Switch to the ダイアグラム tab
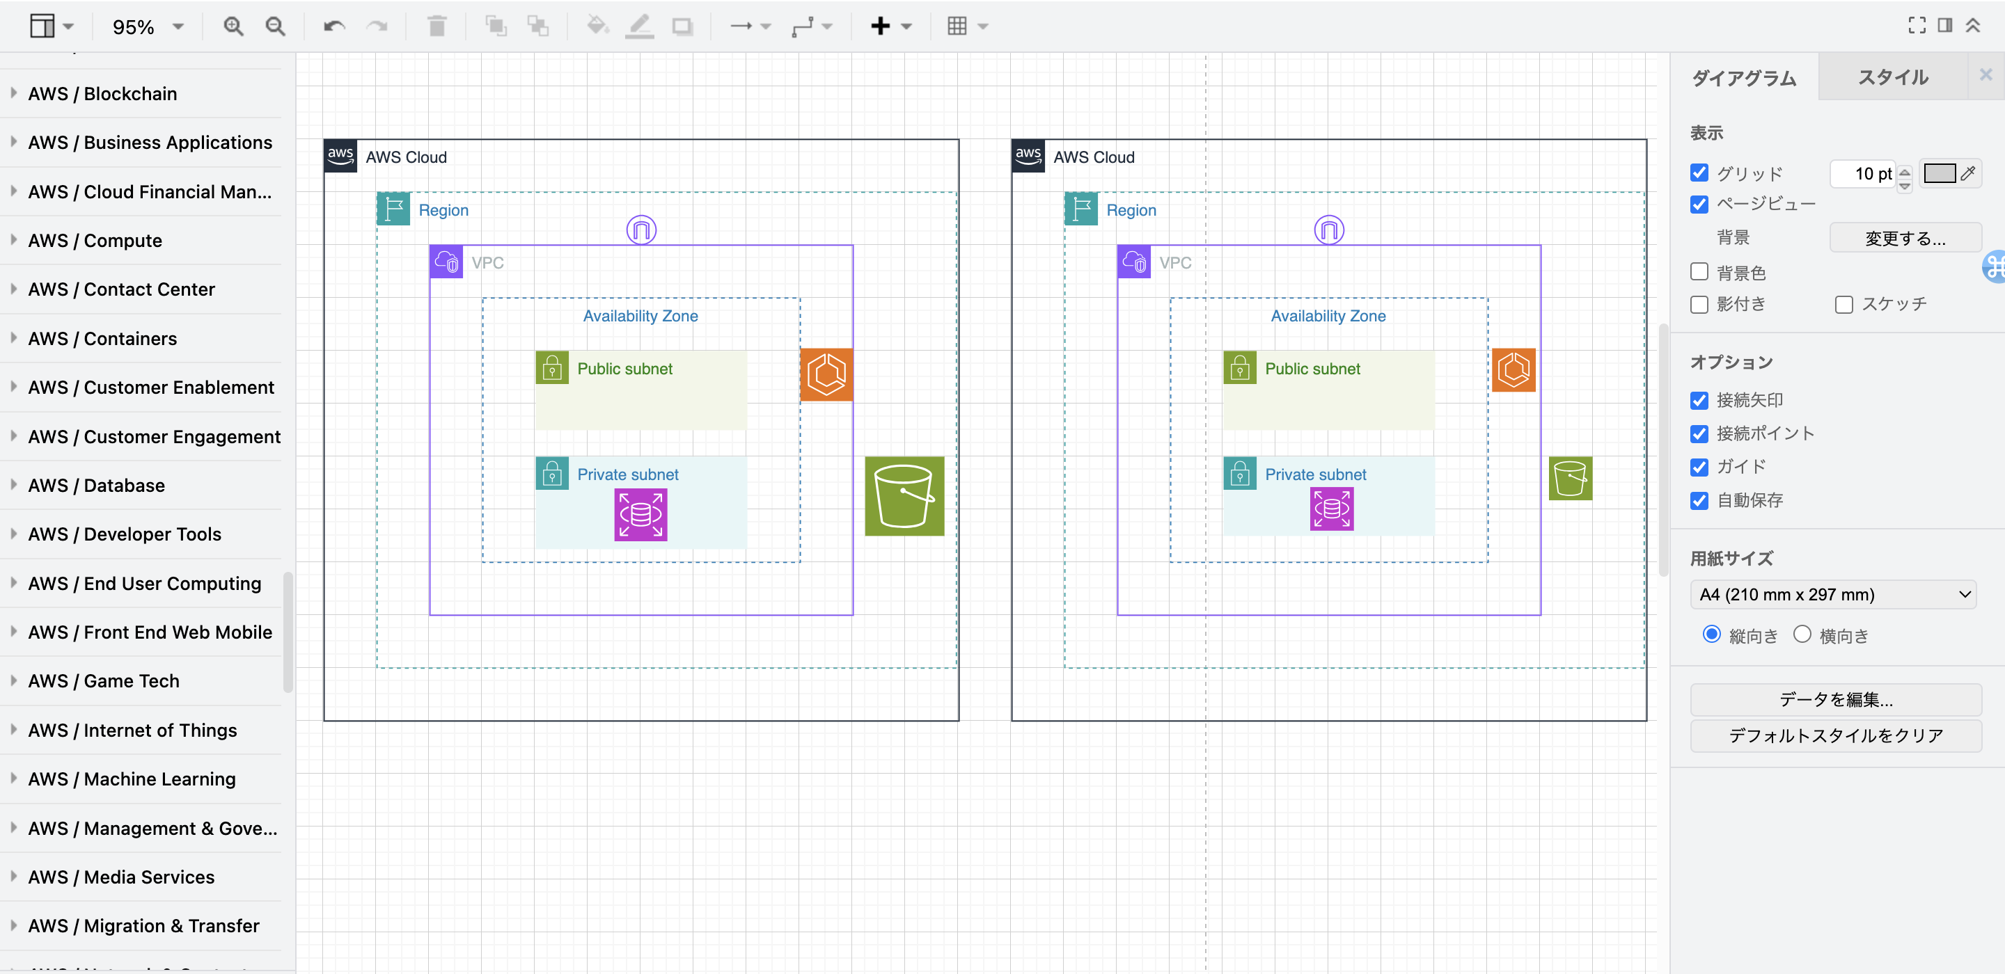Screen dimensions: 2005x974 pyautogui.click(x=1743, y=77)
